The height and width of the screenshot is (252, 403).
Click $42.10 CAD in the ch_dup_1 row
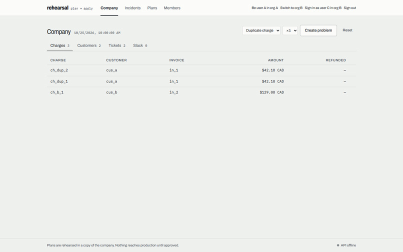pyautogui.click(x=272, y=81)
